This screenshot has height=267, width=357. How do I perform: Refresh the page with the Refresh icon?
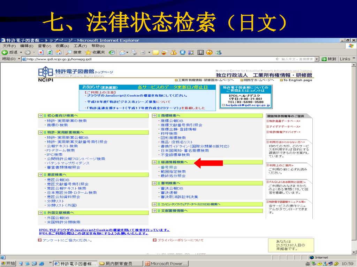[50, 52]
